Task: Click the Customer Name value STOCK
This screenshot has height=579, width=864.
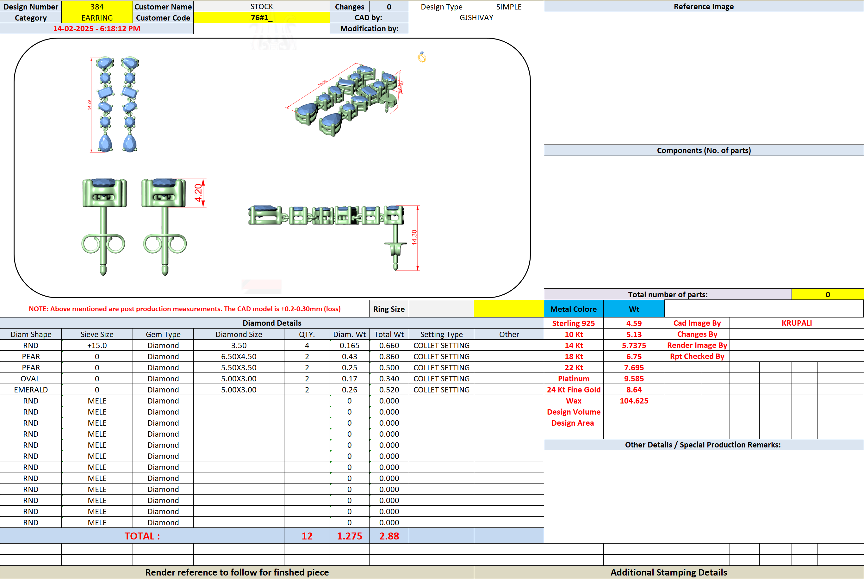Action: (262, 7)
